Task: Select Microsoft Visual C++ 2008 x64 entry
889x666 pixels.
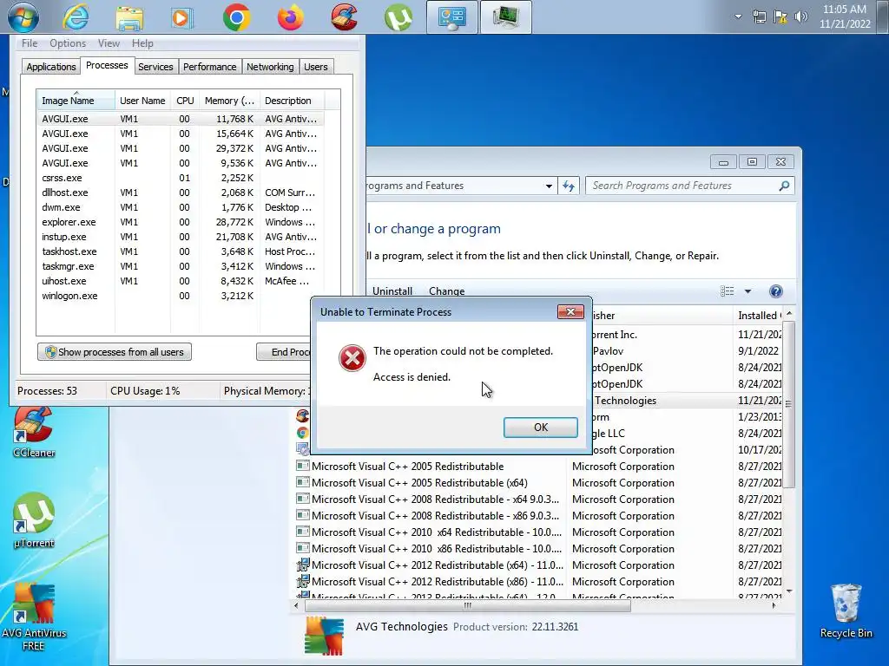Action: click(x=435, y=499)
